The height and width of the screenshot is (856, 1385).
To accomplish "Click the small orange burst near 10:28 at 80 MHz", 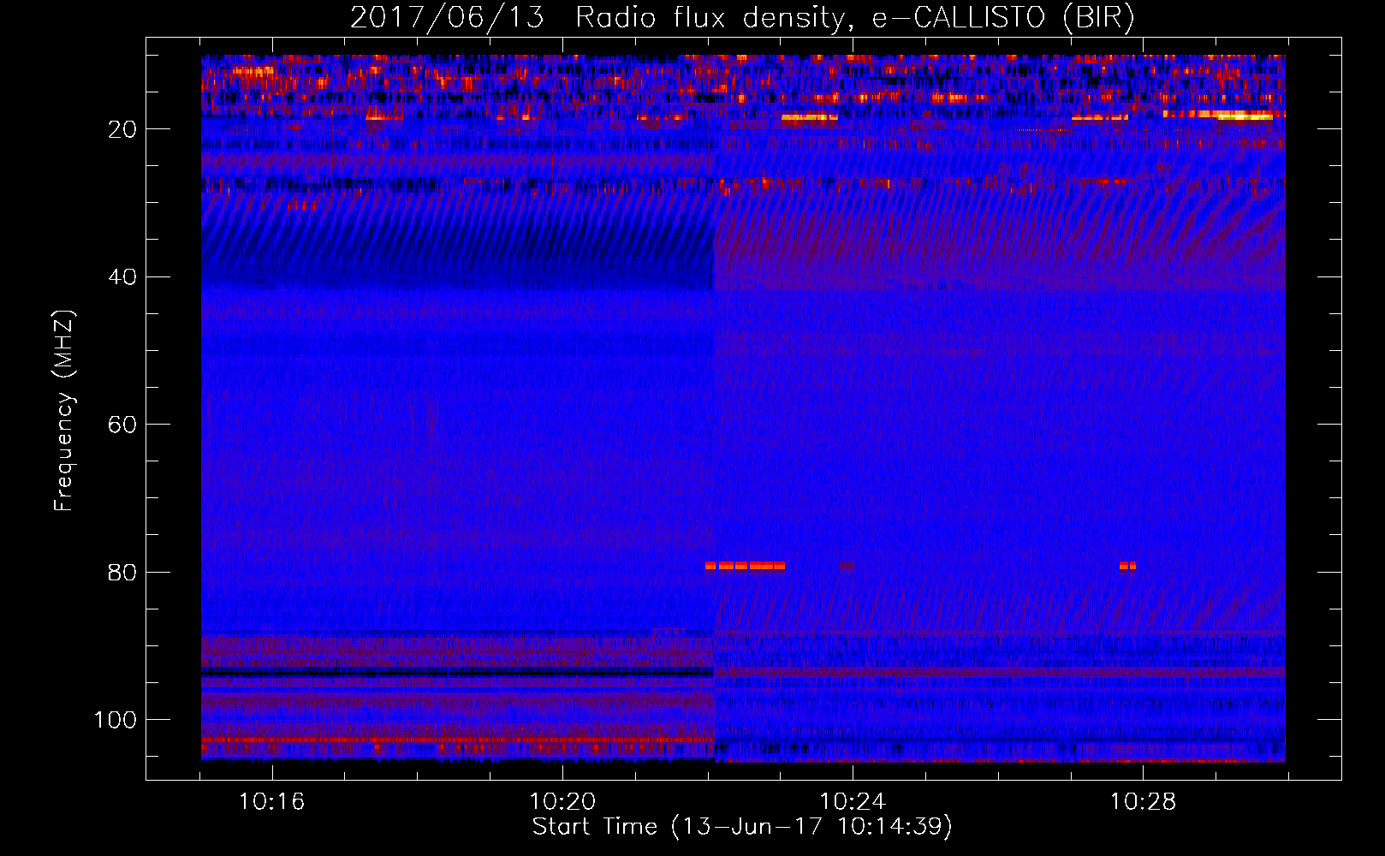I will click(1127, 566).
